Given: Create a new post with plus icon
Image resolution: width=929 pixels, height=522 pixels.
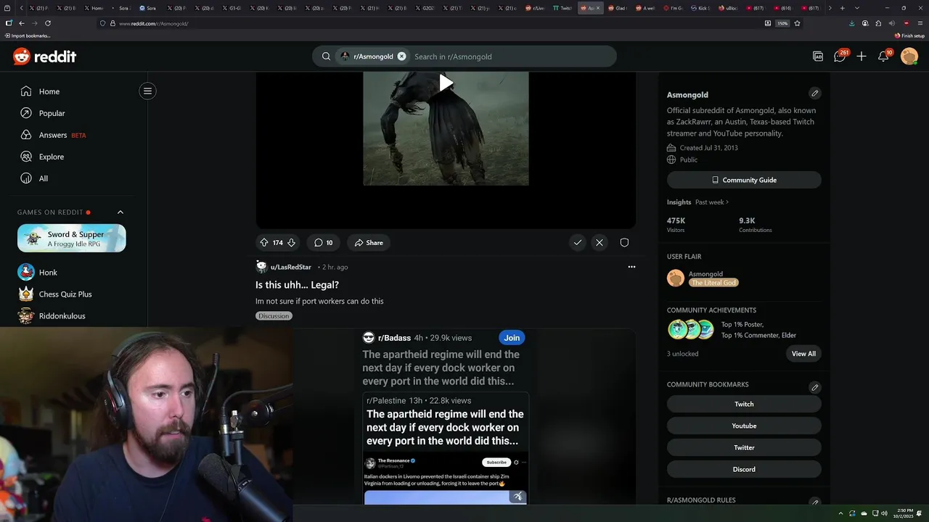Looking at the screenshot, I should pos(862,57).
